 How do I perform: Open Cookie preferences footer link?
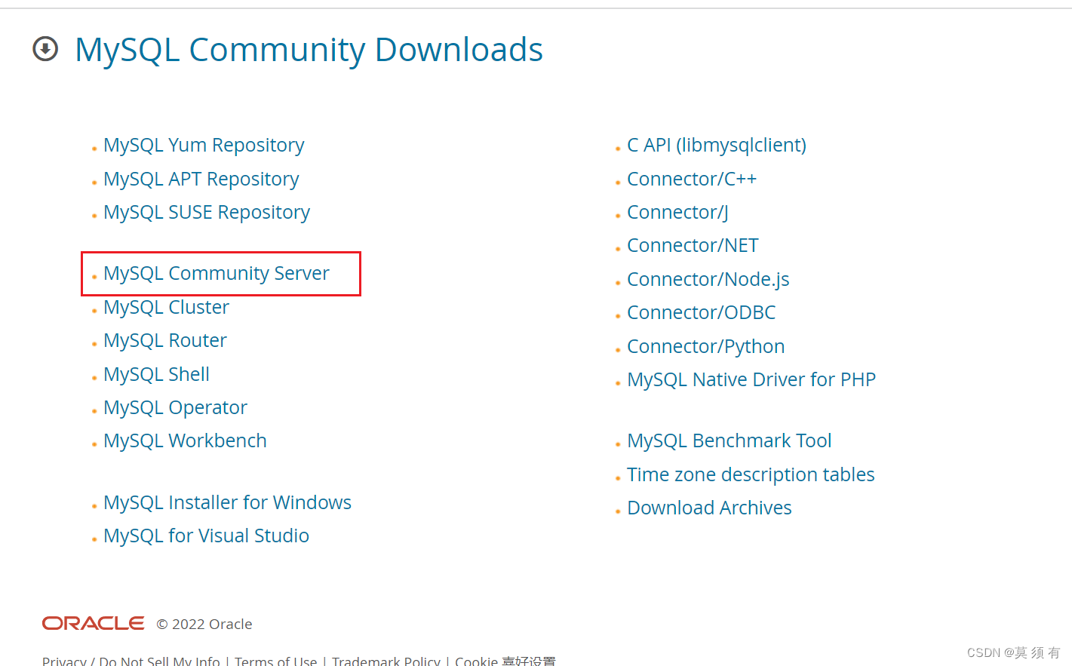click(x=505, y=661)
